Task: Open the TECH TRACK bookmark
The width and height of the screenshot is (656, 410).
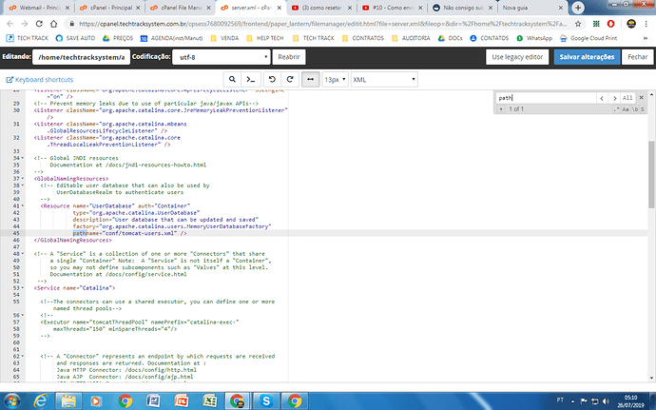Action: click(28, 38)
